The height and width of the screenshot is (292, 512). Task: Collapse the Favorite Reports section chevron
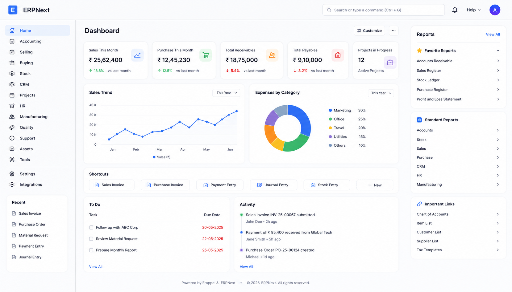pyautogui.click(x=498, y=51)
